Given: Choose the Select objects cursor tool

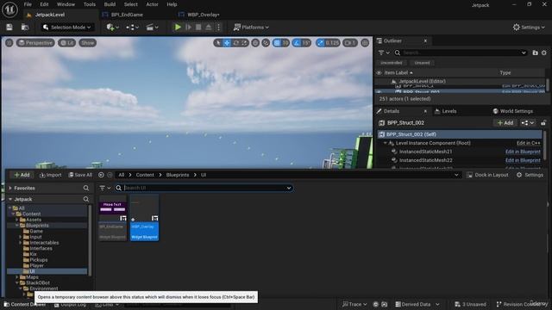Looking at the screenshot, I should [x=218, y=43].
